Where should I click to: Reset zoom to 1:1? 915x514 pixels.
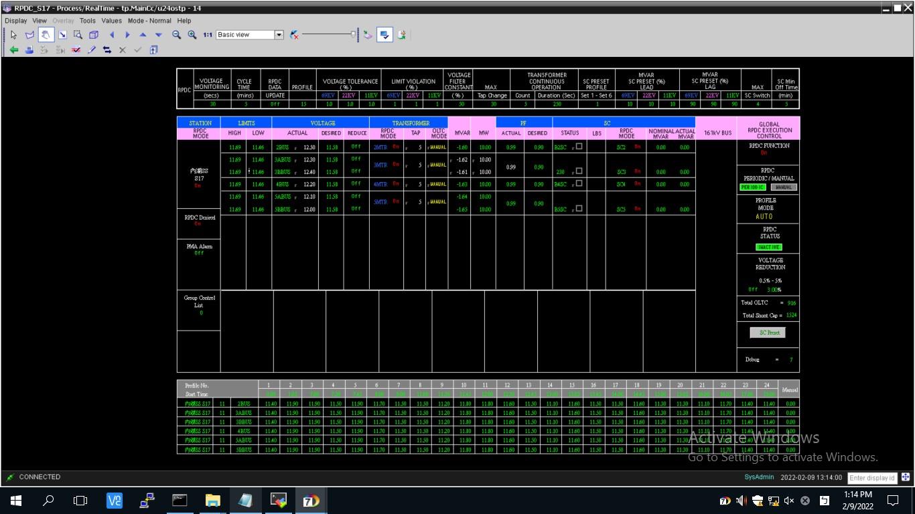208,35
